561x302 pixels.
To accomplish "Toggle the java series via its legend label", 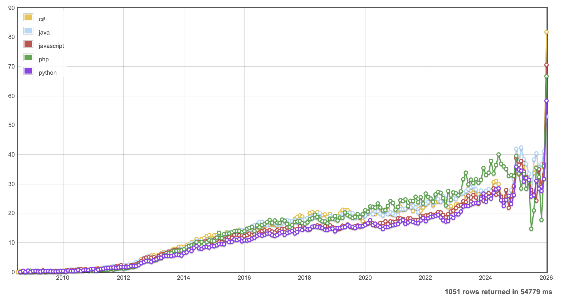I will pyautogui.click(x=44, y=33).
